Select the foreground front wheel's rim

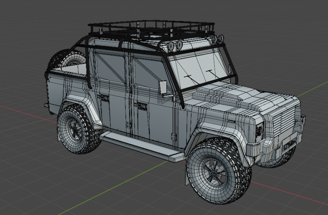coord(215,173)
